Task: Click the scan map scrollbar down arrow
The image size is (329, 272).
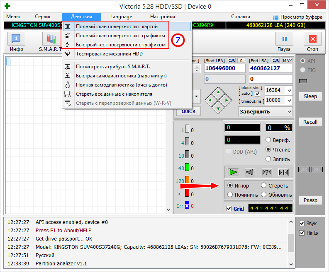Action: [168, 209]
